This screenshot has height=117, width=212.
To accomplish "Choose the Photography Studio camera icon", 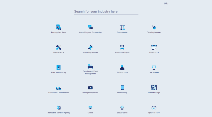I will [90, 88].
